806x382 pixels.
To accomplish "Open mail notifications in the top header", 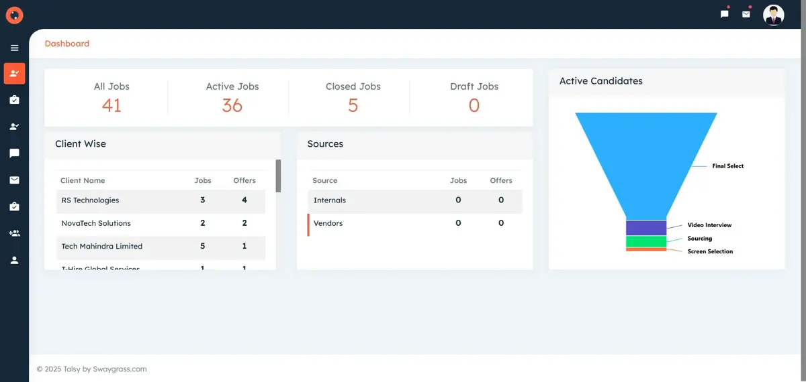I will point(746,14).
